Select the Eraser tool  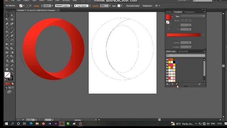pos(12,36)
